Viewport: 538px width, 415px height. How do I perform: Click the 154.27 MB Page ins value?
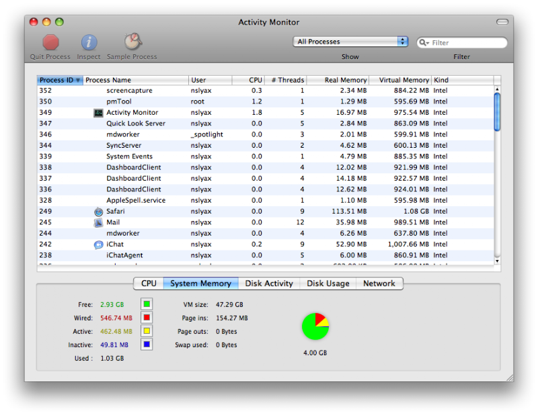pos(232,318)
